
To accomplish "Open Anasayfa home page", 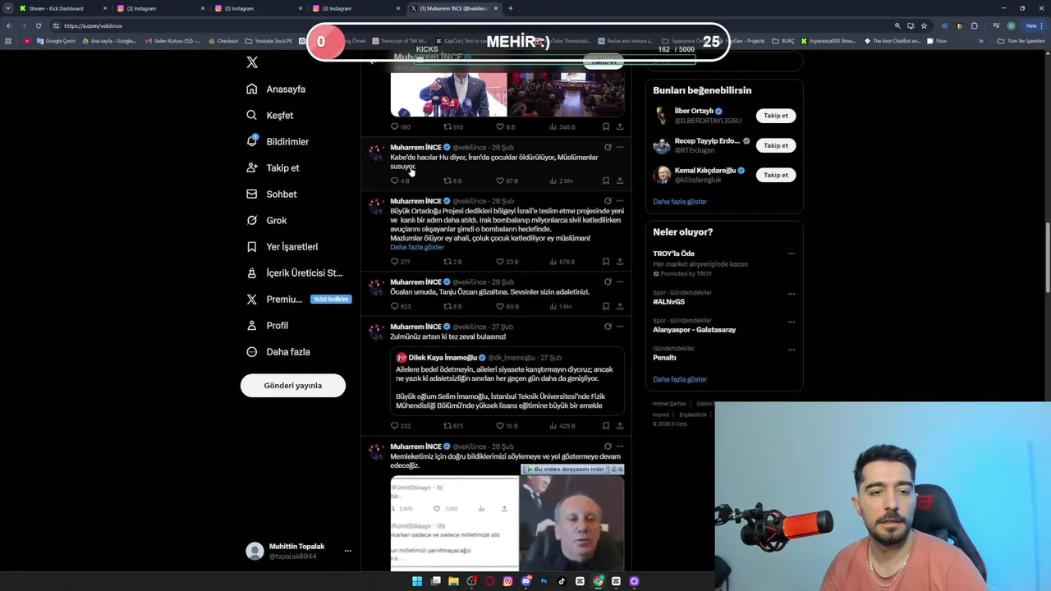I will tap(276, 89).
